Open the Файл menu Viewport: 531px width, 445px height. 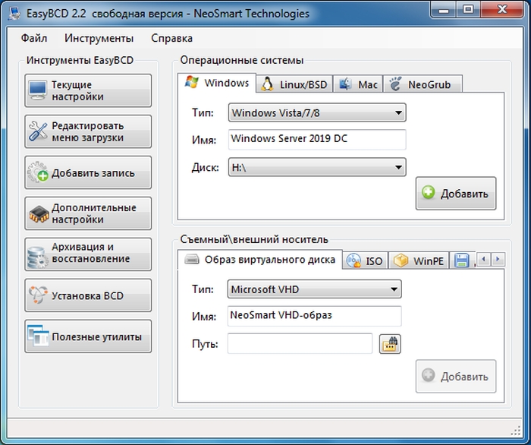coord(33,38)
